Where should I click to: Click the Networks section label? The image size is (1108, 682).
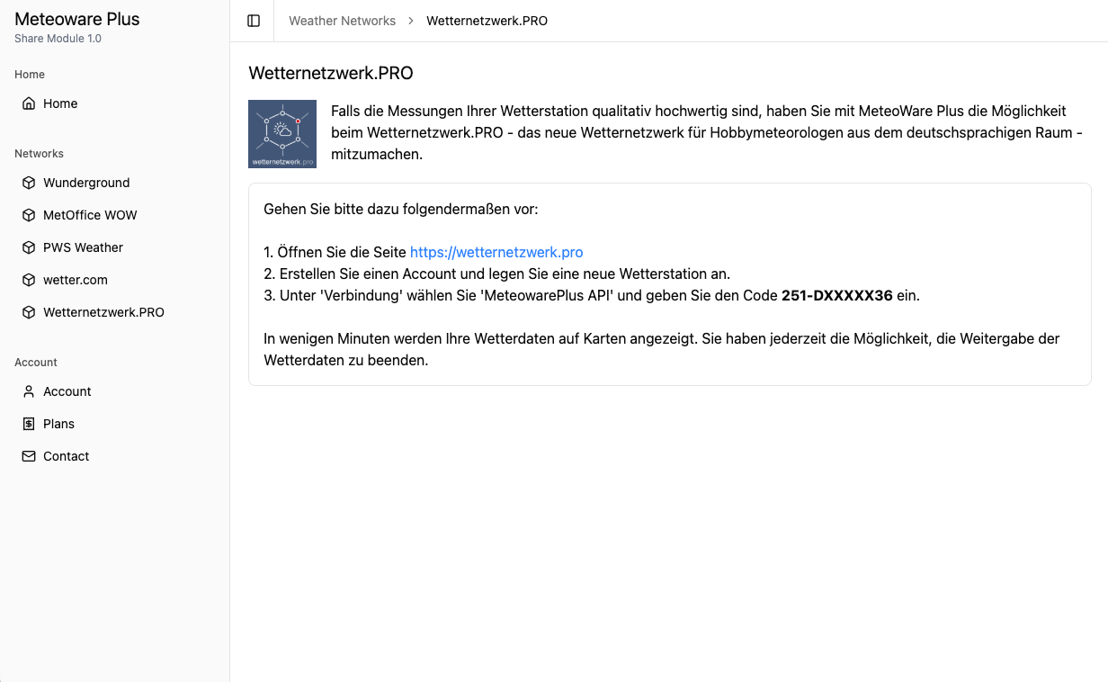point(39,154)
